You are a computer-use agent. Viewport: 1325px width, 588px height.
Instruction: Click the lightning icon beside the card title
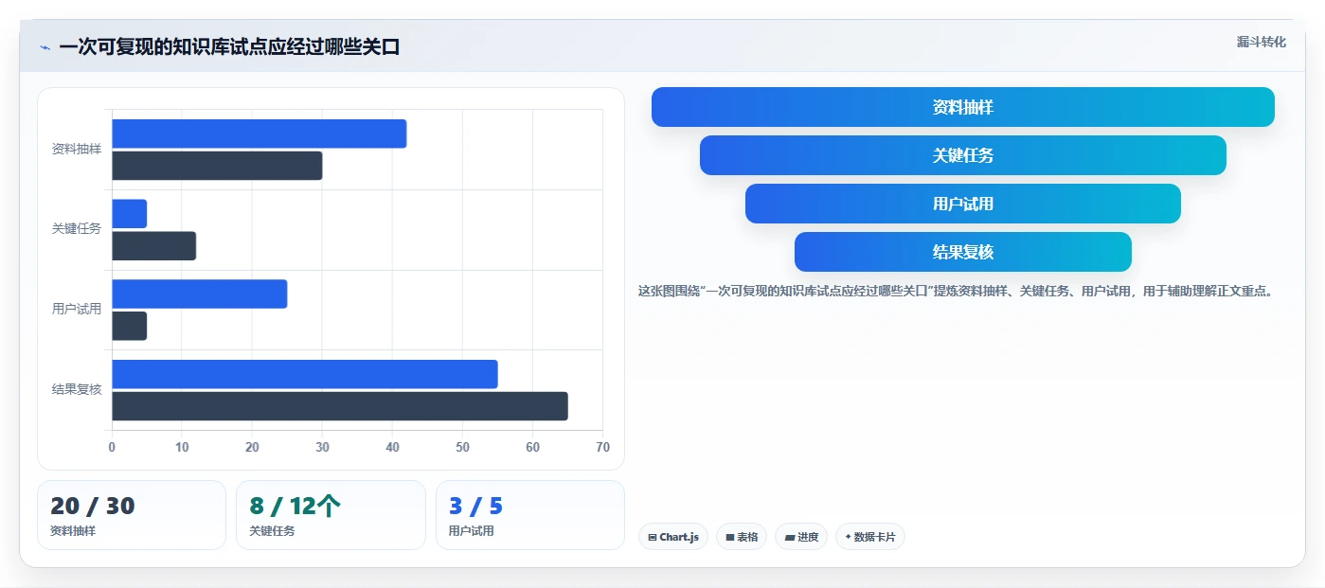pos(45,47)
